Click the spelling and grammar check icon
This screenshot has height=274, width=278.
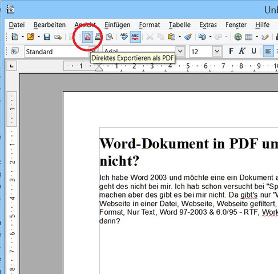click(124, 37)
